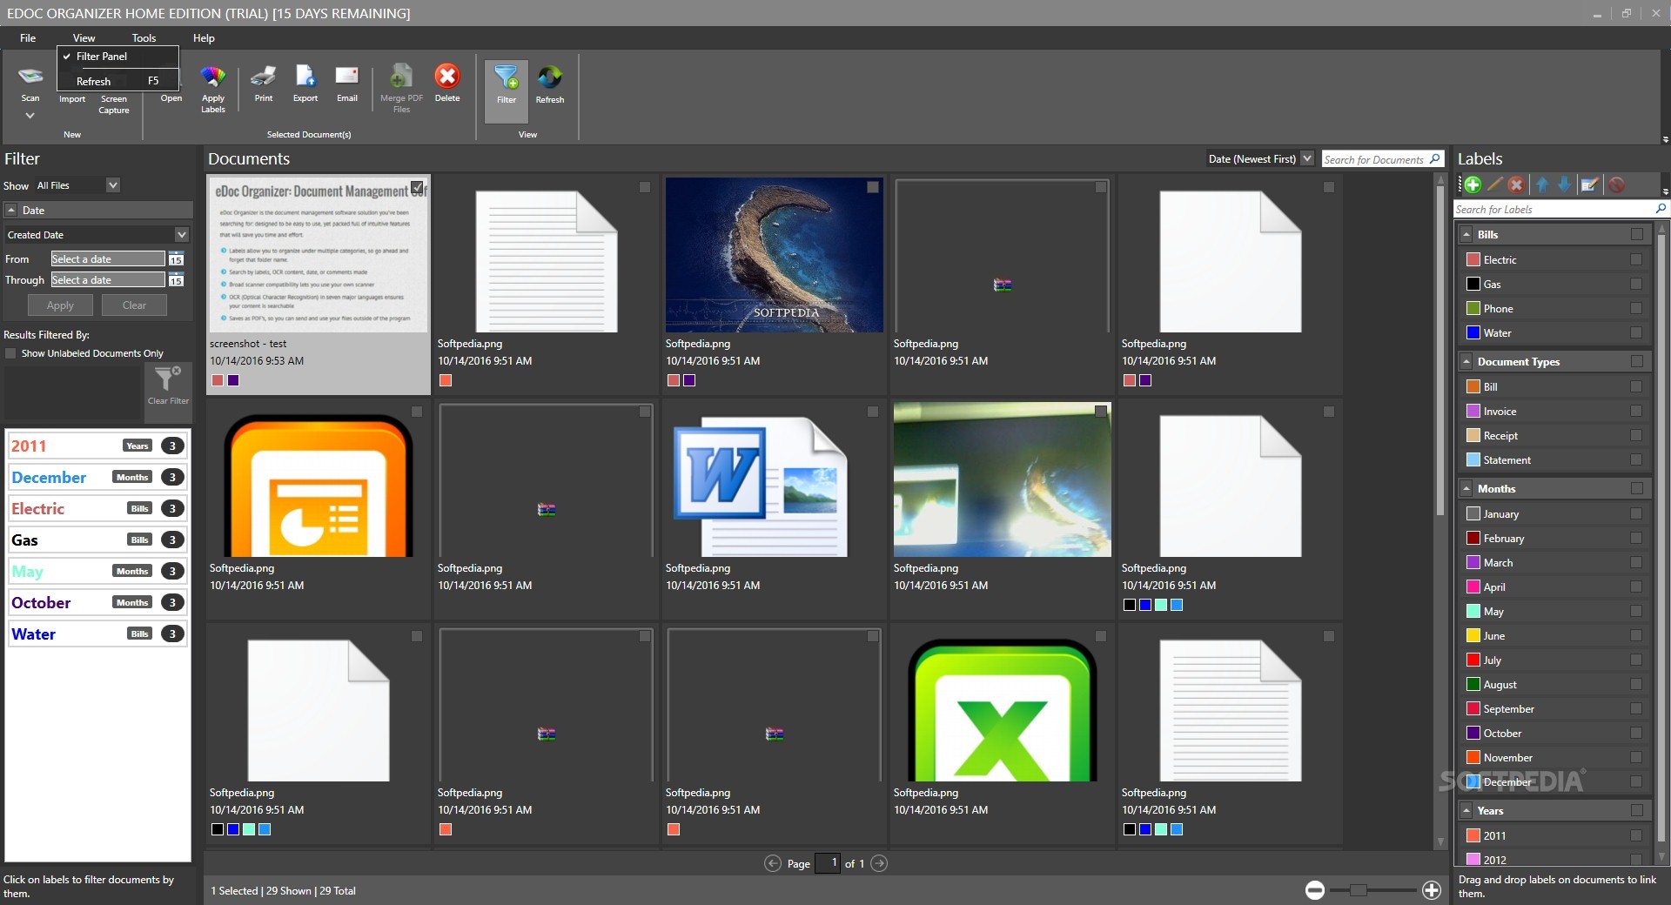The image size is (1671, 905).
Task: Click blue up arrow in Labels toolbar
Action: (x=1542, y=184)
